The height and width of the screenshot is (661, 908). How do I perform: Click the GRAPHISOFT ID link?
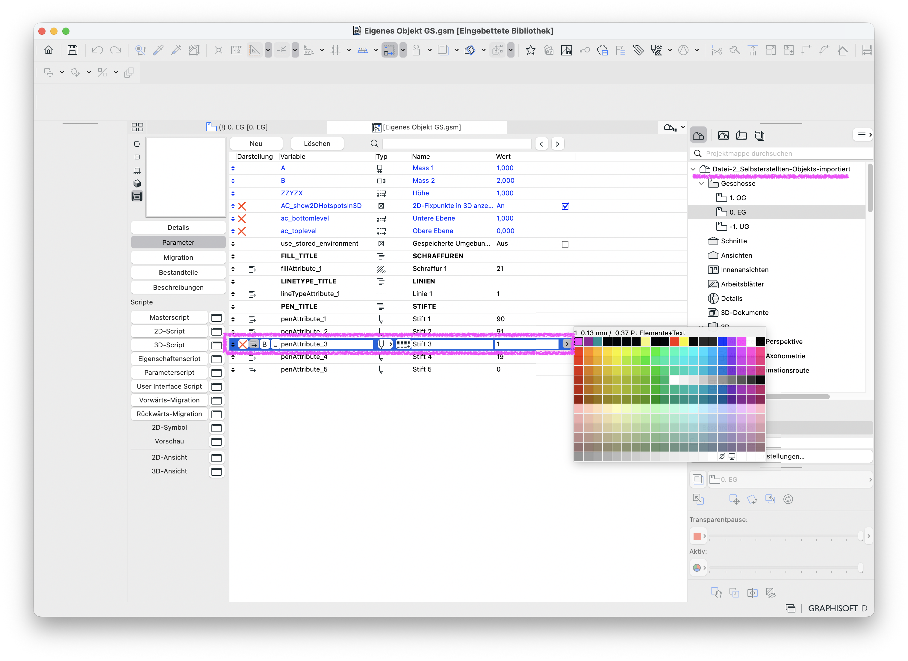click(838, 608)
